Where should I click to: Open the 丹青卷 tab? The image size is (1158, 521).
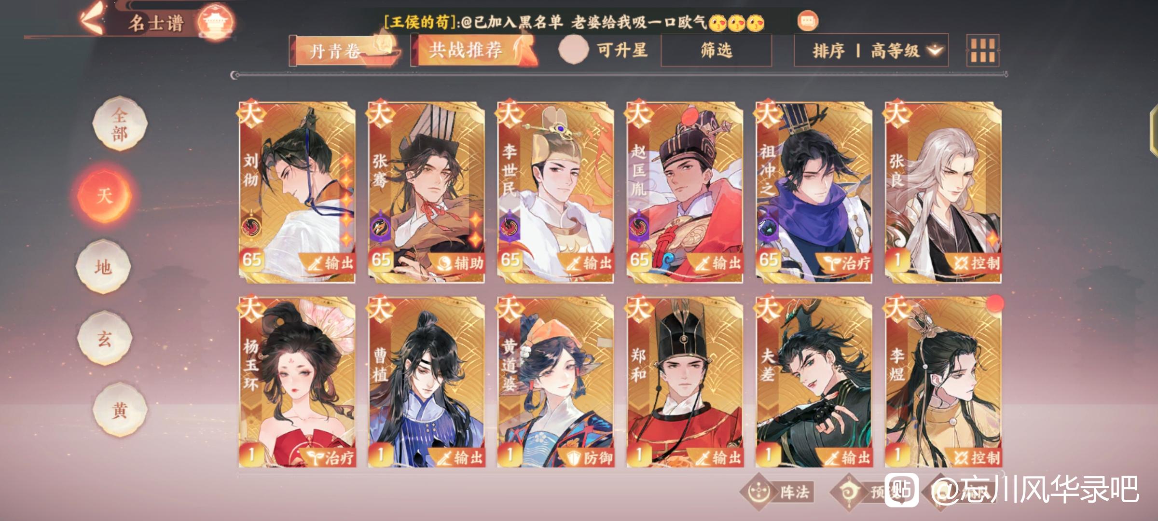pyautogui.click(x=346, y=50)
